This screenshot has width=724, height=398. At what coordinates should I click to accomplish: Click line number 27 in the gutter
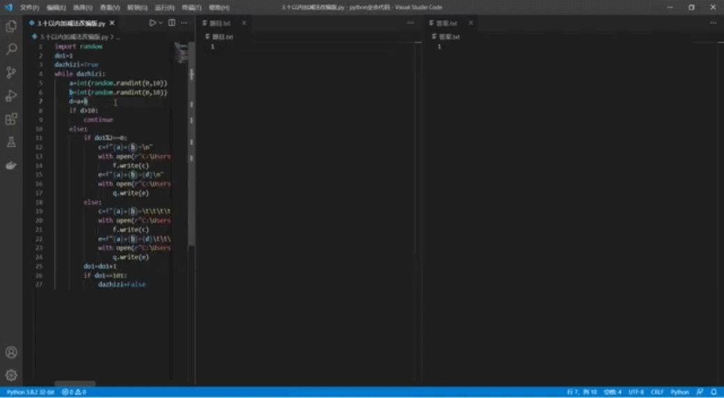[x=39, y=285]
